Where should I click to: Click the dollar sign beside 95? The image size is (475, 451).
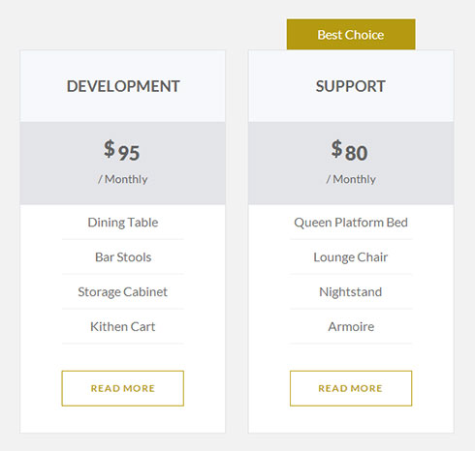pyautogui.click(x=110, y=149)
